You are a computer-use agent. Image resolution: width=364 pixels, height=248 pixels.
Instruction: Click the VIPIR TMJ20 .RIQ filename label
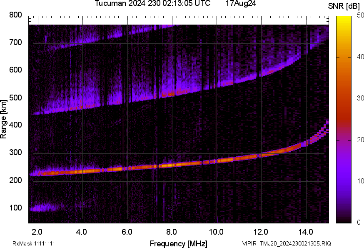286,243
